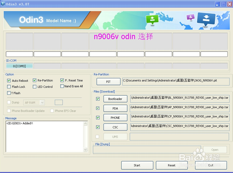Click the Odin3 title bar app icon

(x=3, y=4)
